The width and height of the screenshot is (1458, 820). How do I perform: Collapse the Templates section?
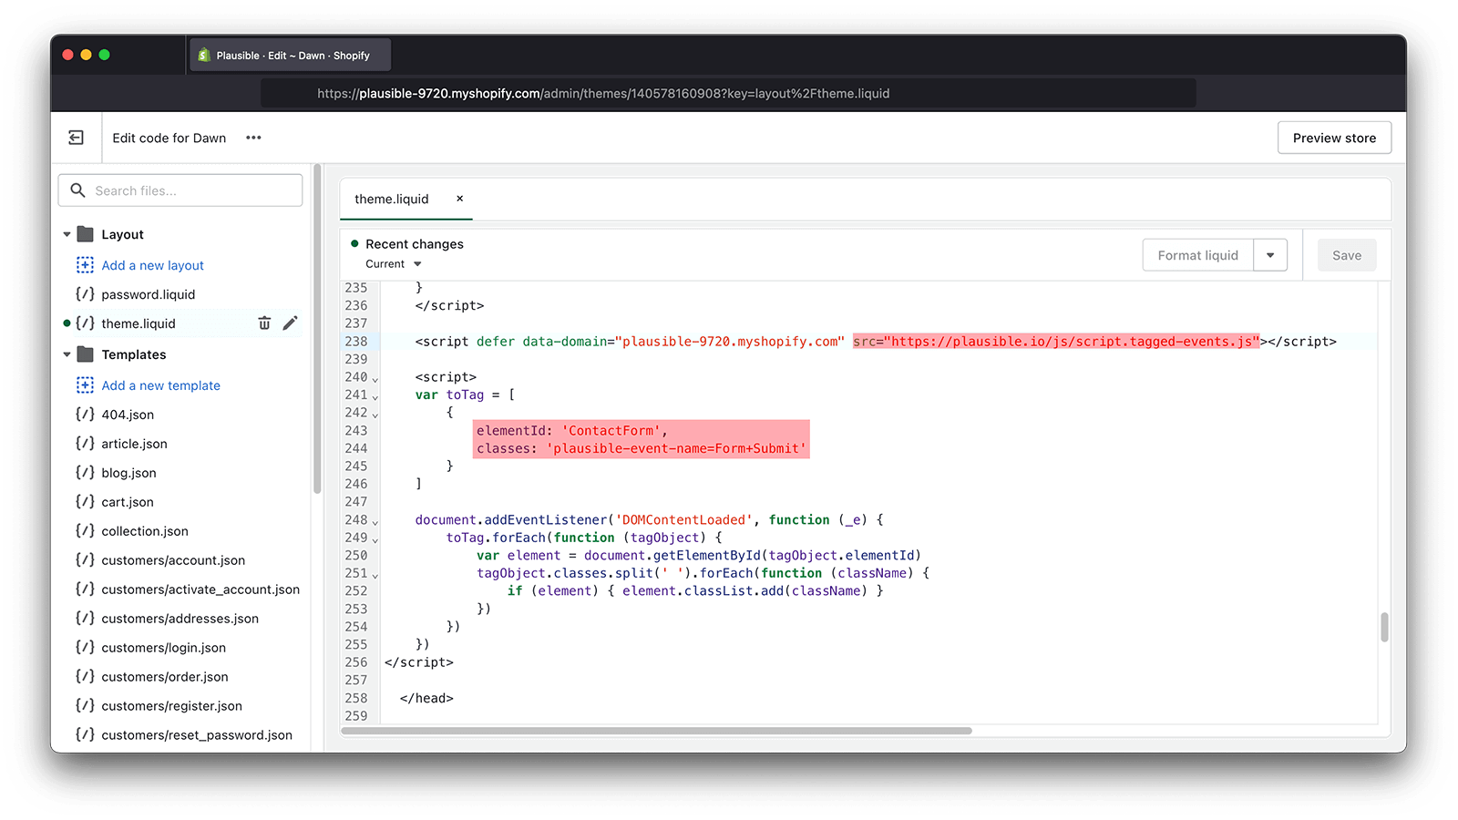point(67,354)
